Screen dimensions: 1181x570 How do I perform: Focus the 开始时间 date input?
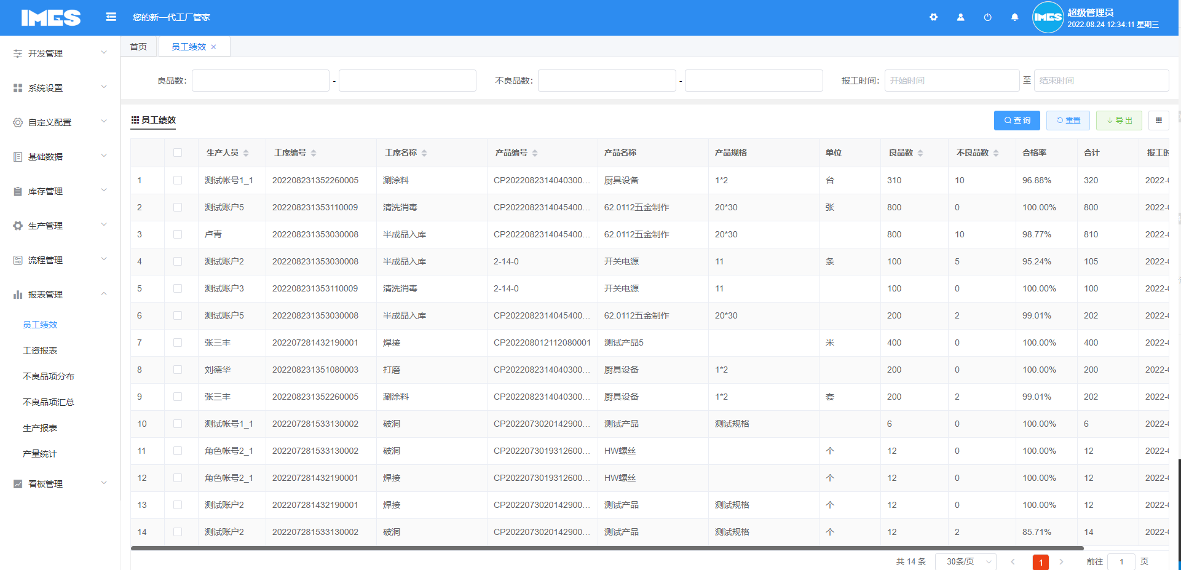(952, 81)
